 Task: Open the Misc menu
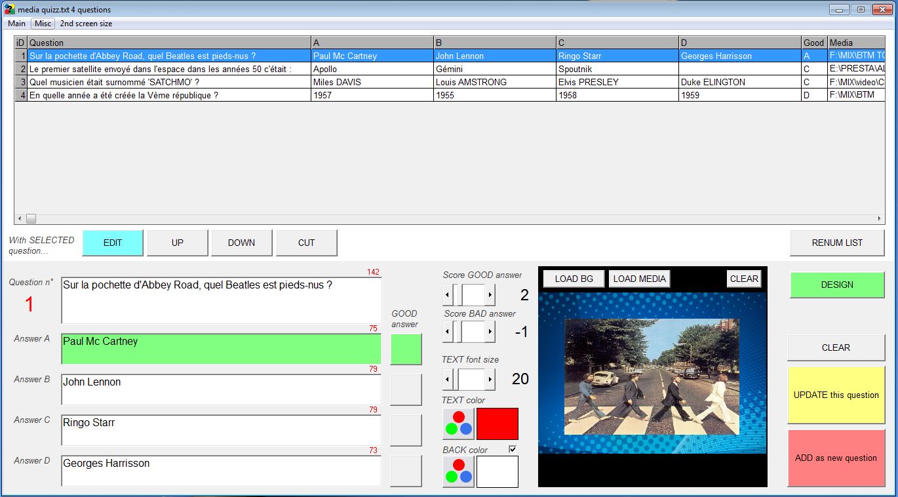43,24
